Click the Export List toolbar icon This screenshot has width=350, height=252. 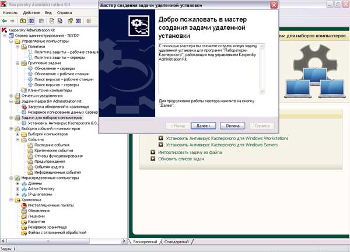[60, 21]
